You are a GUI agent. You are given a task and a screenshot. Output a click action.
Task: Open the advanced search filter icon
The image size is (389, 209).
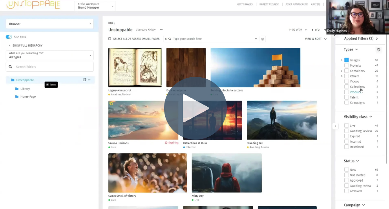[x=263, y=39]
